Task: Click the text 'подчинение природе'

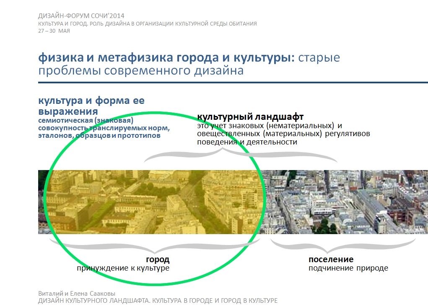Action: 348,268
